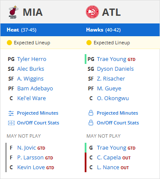Click the ATL team abbreviation header

tap(111, 12)
